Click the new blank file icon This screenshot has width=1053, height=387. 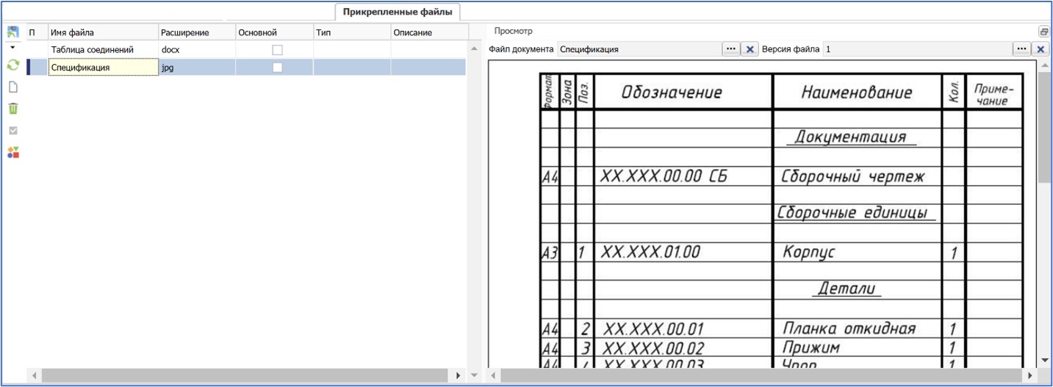(x=12, y=87)
